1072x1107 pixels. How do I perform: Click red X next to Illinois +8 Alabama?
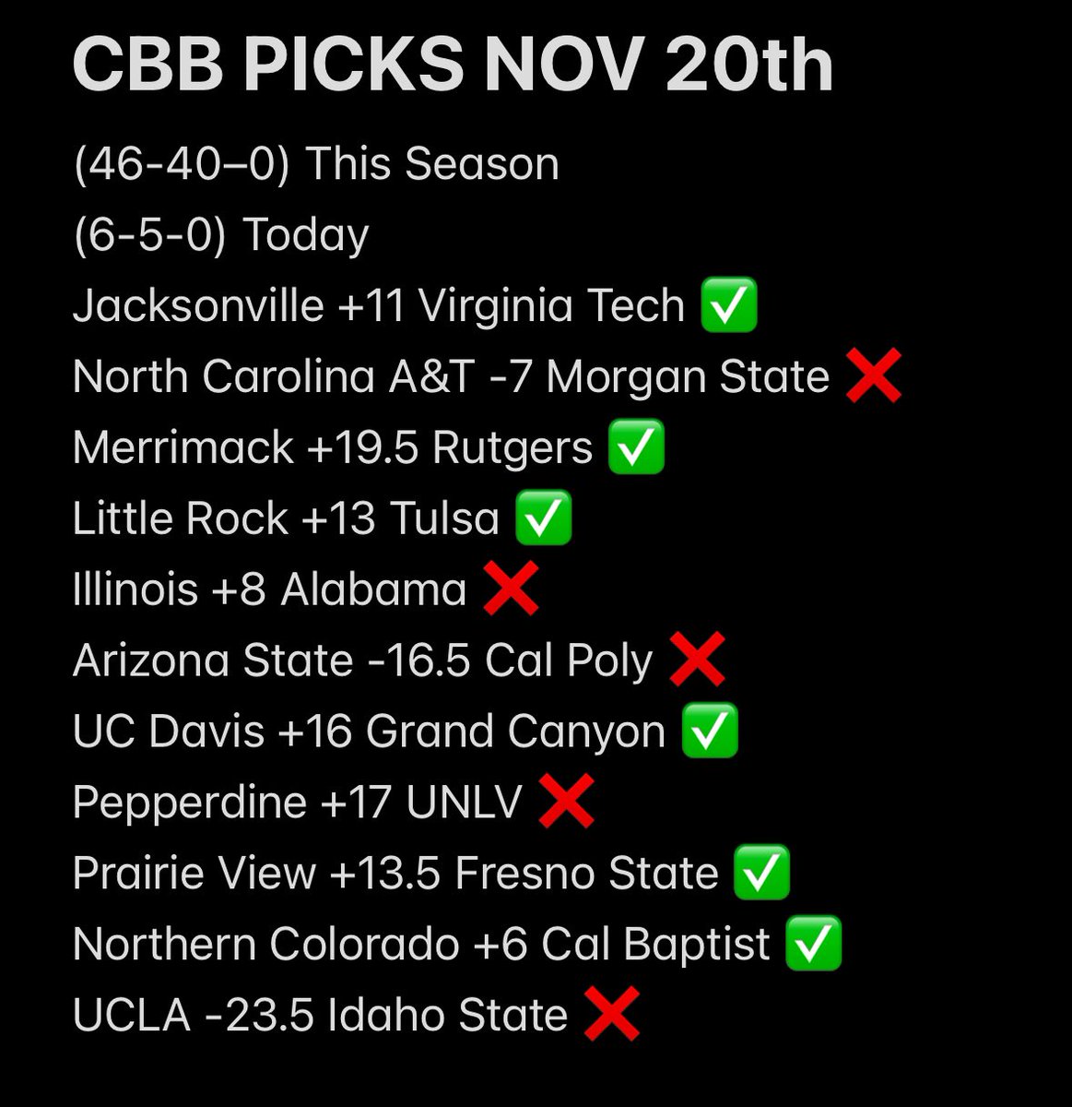tap(511, 589)
